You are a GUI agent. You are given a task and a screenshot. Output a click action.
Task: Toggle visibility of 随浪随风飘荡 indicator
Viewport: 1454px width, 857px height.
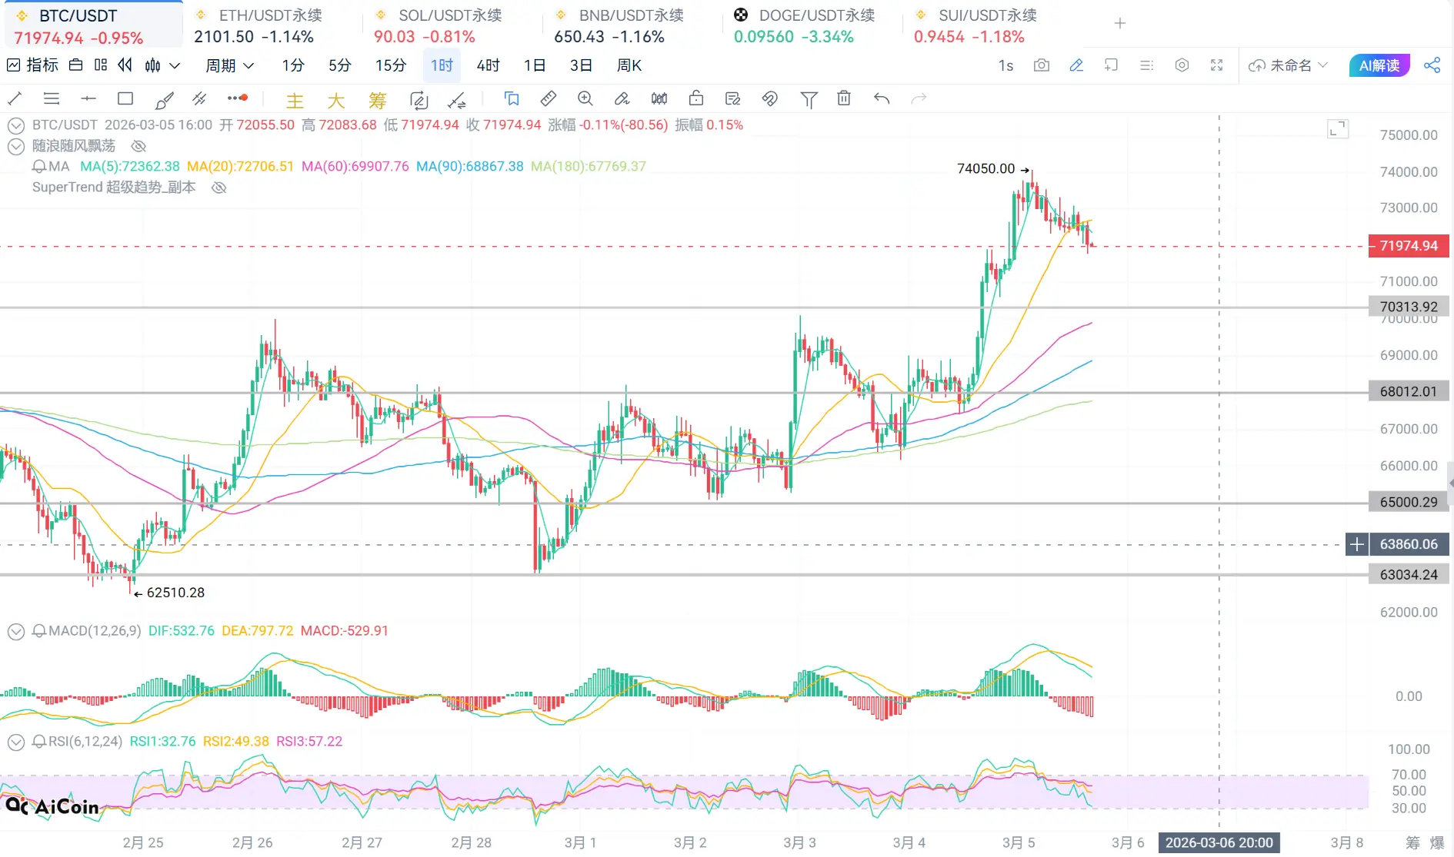(x=138, y=146)
